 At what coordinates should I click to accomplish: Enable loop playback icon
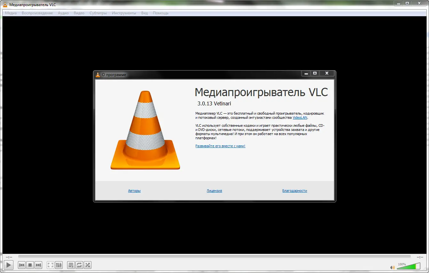point(79,265)
